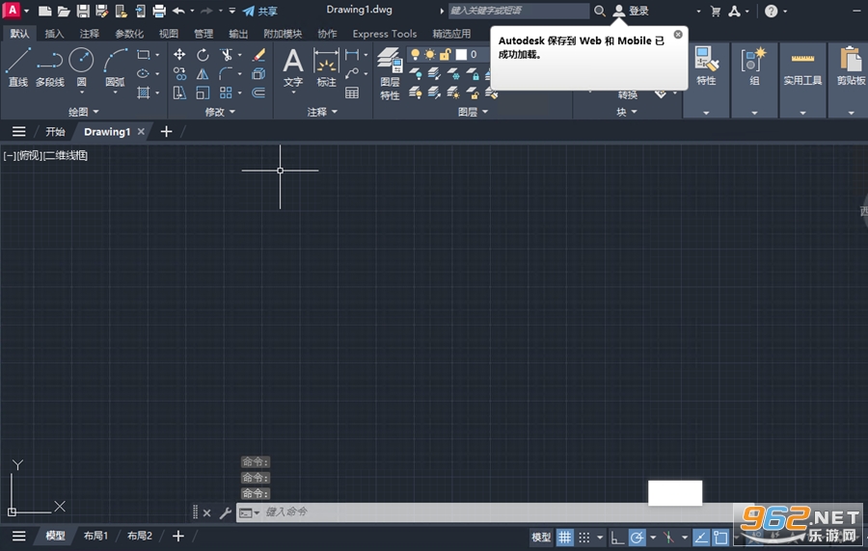Switch to the 开始 (Start) file tab
Viewport: 868px width, 551px height.
click(55, 132)
